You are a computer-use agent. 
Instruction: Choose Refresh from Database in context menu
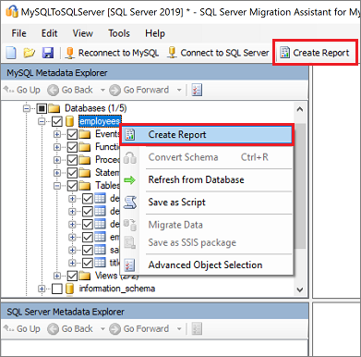click(x=207, y=179)
